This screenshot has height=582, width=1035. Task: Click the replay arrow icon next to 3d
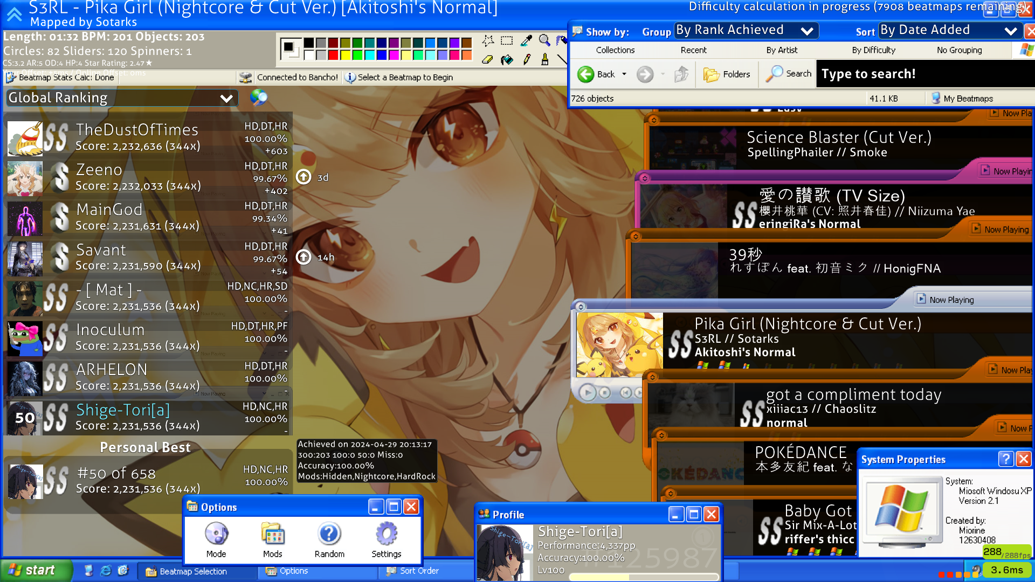point(303,177)
